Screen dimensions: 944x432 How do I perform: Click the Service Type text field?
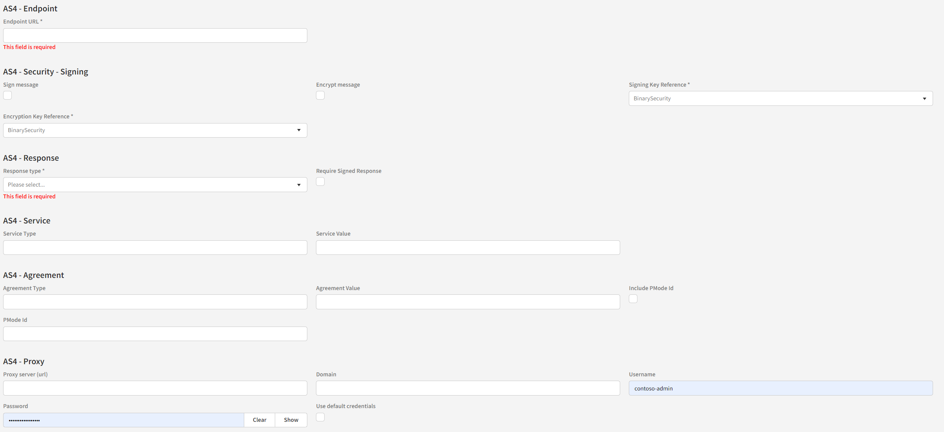155,247
